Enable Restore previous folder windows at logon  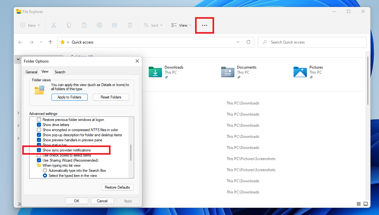(x=39, y=120)
